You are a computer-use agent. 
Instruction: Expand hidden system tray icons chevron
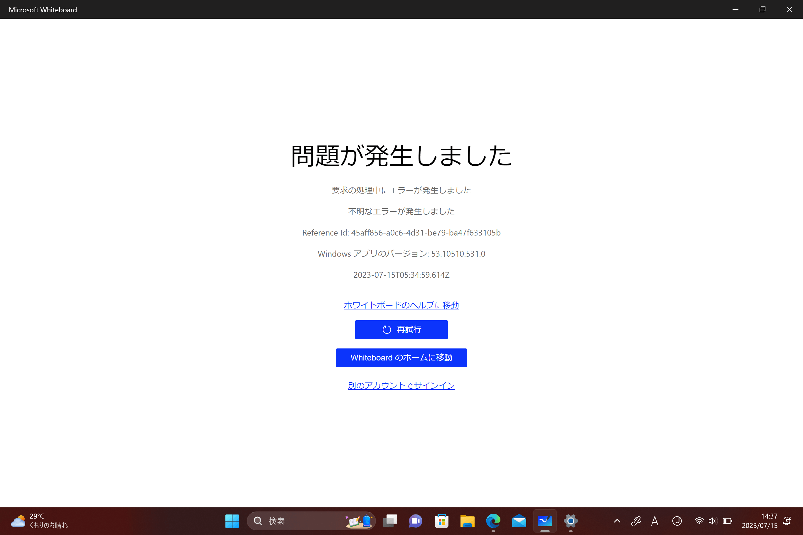click(x=617, y=521)
